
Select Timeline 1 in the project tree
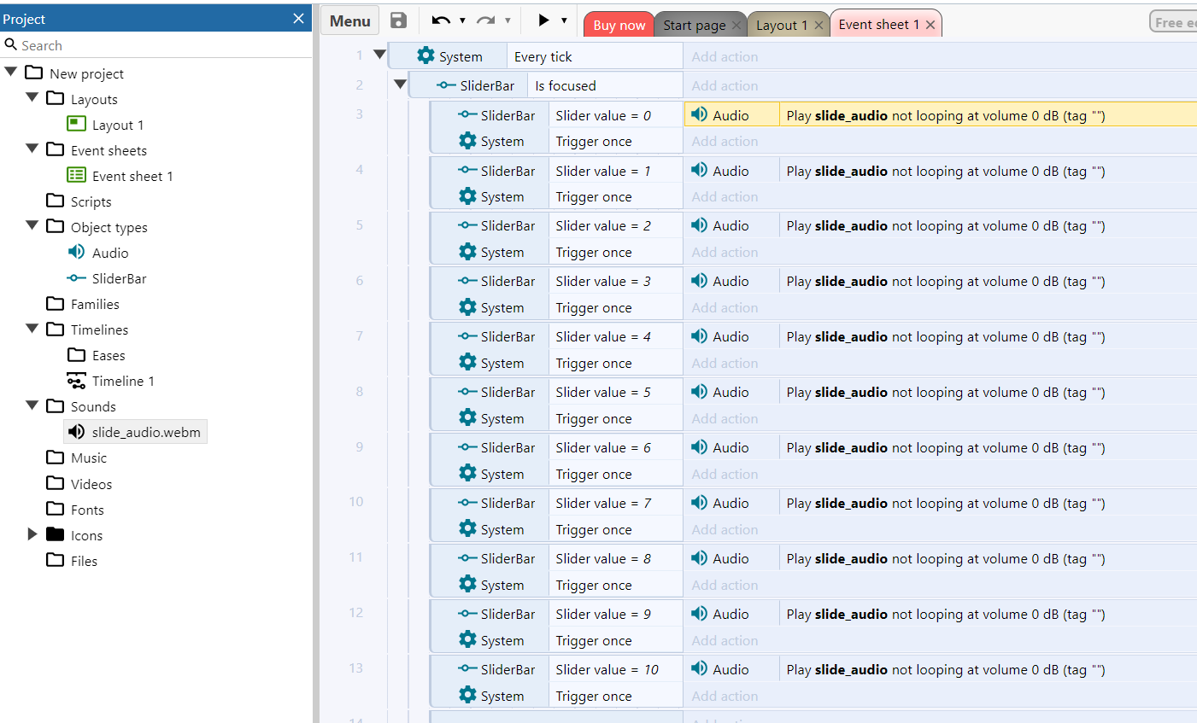click(x=123, y=381)
